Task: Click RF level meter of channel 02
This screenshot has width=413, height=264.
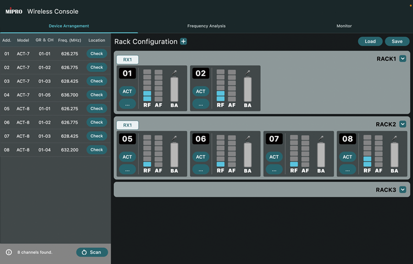Action: point(220,86)
